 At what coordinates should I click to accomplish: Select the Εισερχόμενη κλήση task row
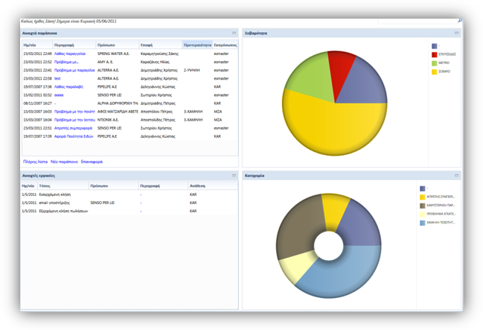pyautogui.click(x=129, y=194)
